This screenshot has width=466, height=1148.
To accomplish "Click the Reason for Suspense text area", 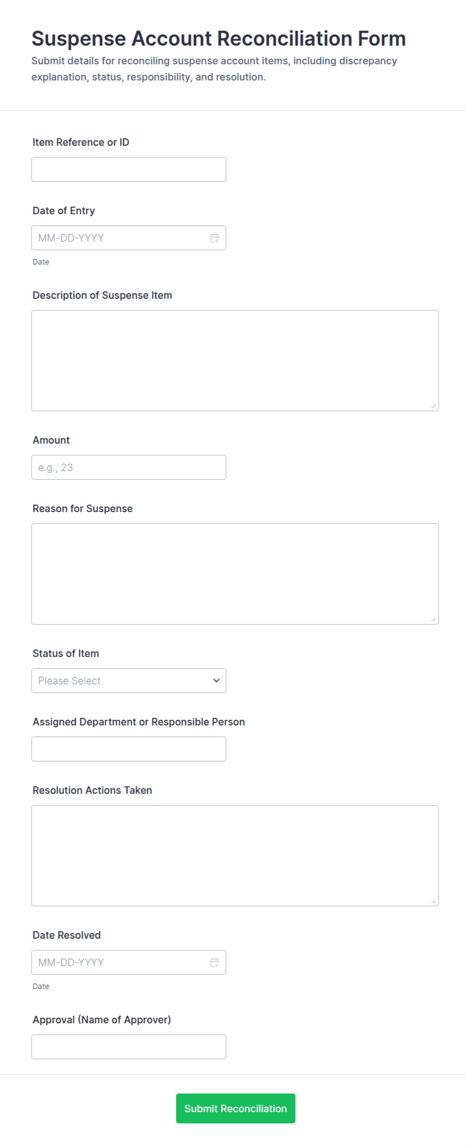I will [235, 573].
